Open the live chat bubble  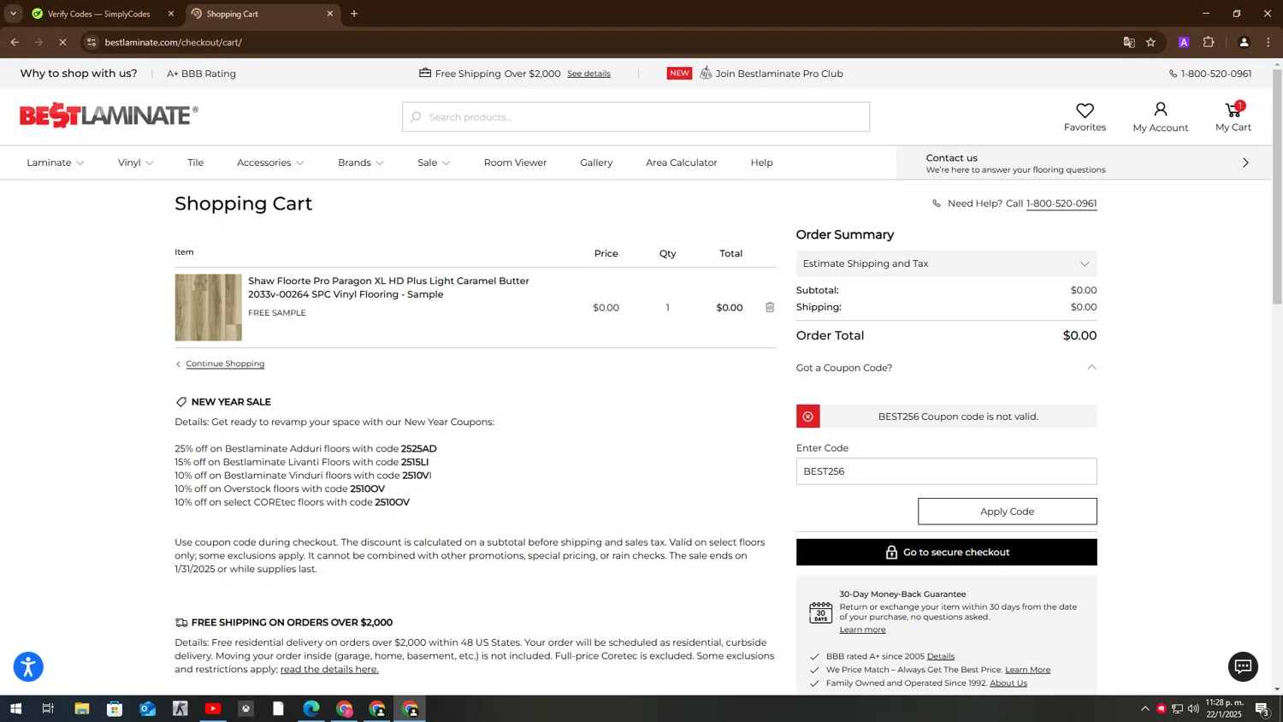point(1243,666)
